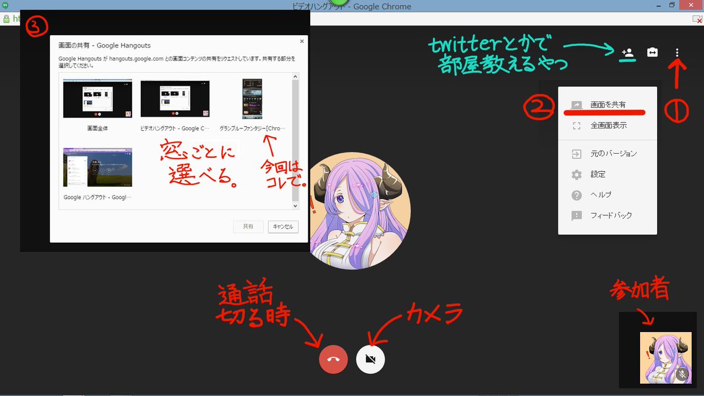Click the green Hangouts icon in title bar

click(6, 6)
